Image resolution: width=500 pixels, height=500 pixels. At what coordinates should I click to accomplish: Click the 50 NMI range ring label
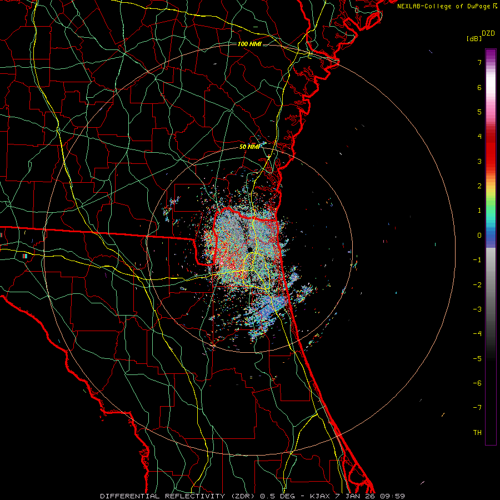pyautogui.click(x=249, y=147)
